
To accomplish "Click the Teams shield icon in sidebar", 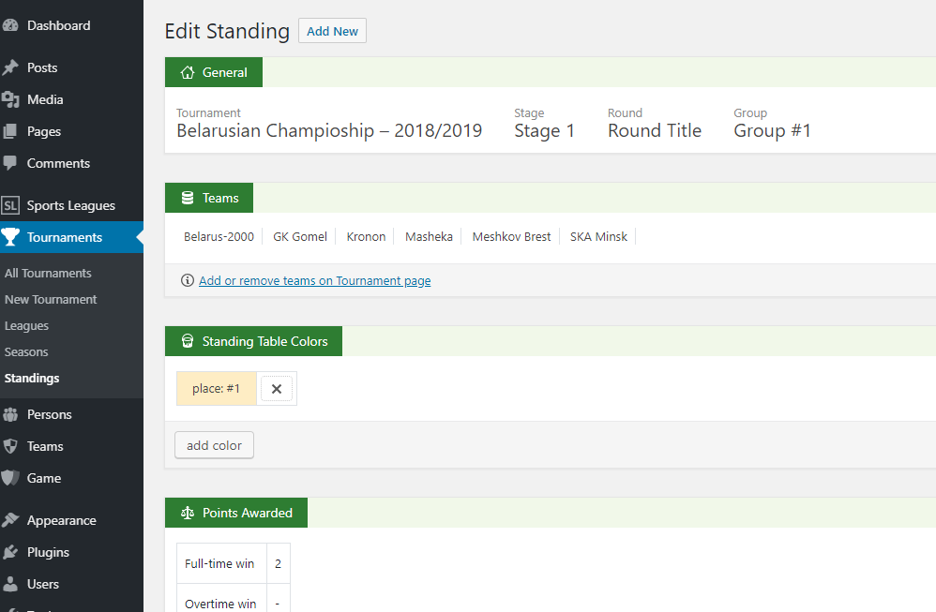I will click(10, 446).
